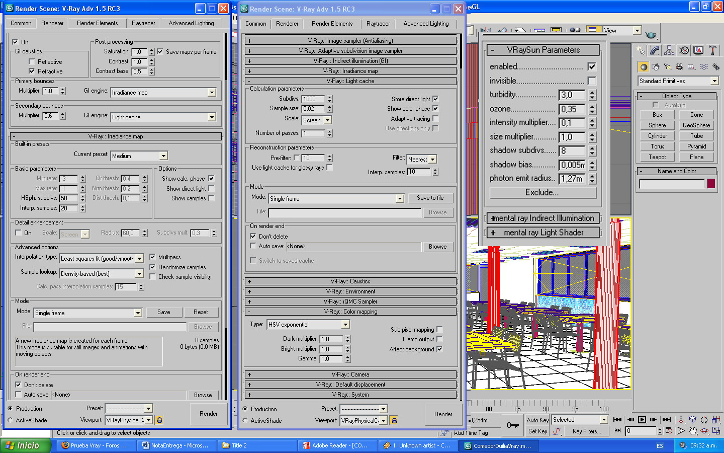Click Exclude... in VRaySun Parameters
The image size is (724, 453).
pos(543,192)
